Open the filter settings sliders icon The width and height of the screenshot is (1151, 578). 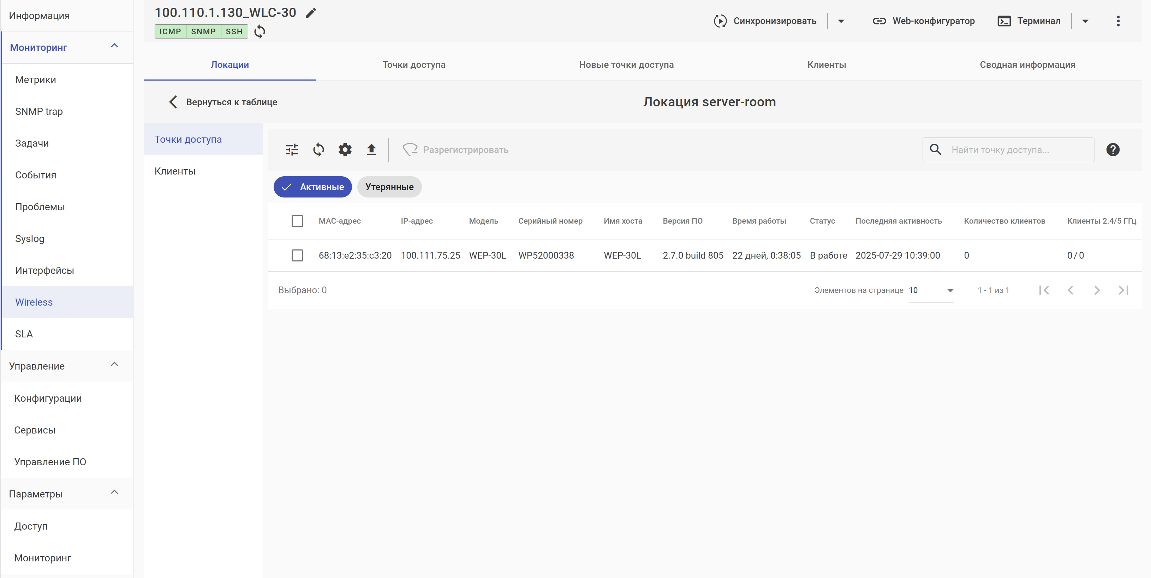292,150
